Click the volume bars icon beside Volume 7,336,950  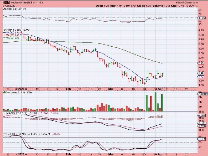click(4, 92)
